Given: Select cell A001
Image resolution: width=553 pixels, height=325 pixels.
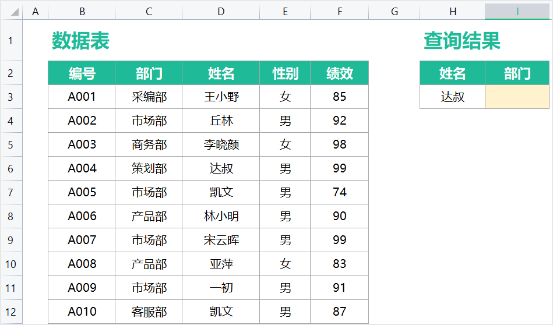Looking at the screenshot, I should tap(82, 97).
